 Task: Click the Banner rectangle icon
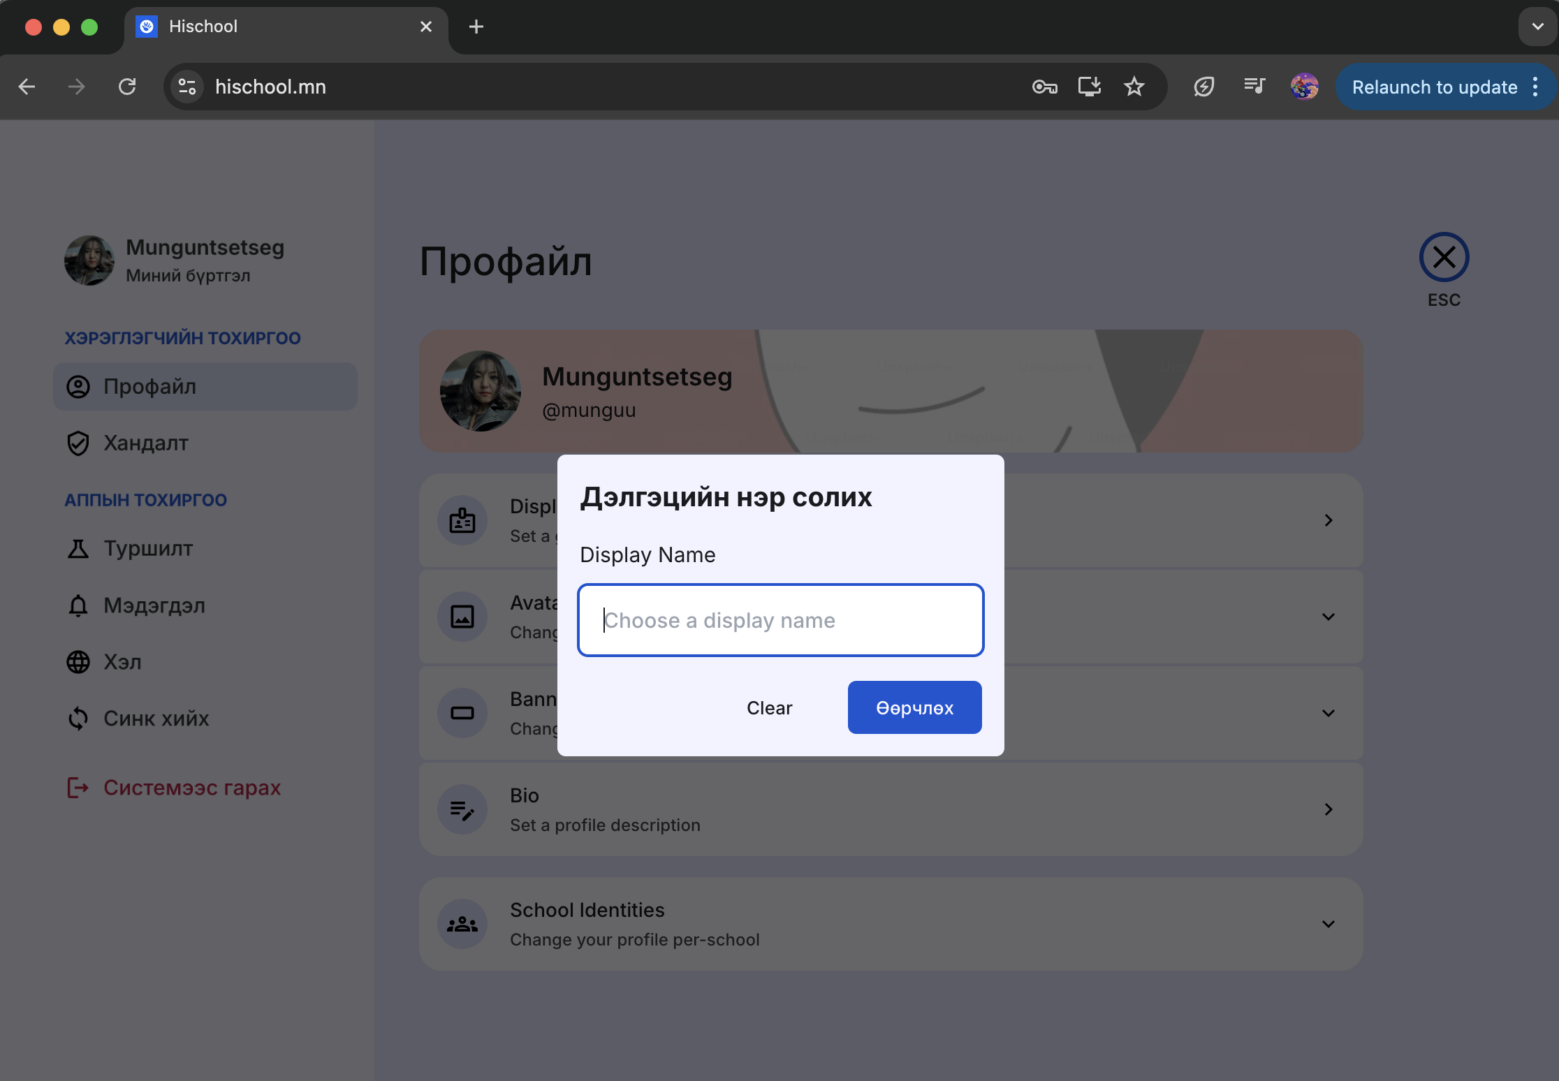pyautogui.click(x=462, y=713)
